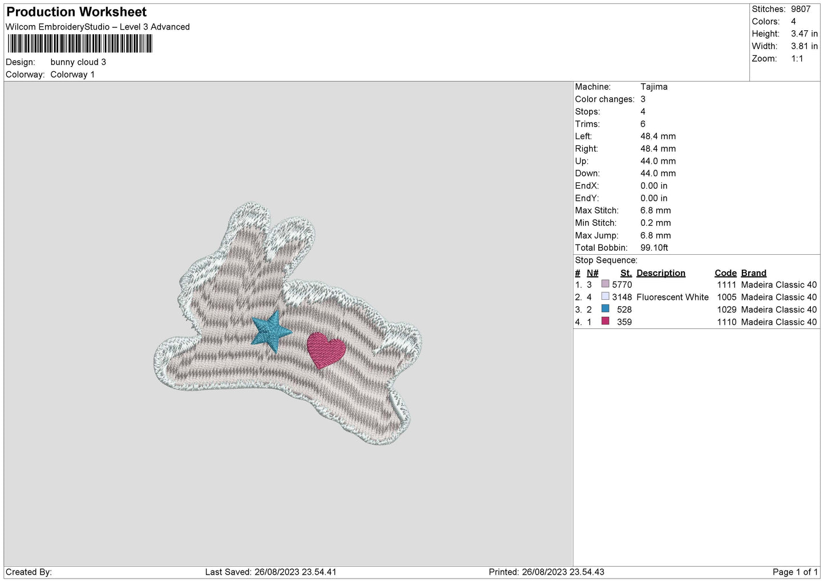Click the Colorway 1 label

tap(72, 75)
